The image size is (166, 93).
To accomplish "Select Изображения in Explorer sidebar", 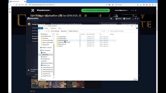I will click(46, 59).
